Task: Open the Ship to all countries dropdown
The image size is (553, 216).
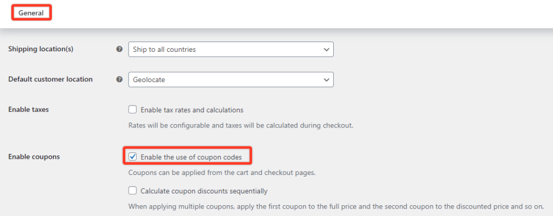Action: point(227,49)
